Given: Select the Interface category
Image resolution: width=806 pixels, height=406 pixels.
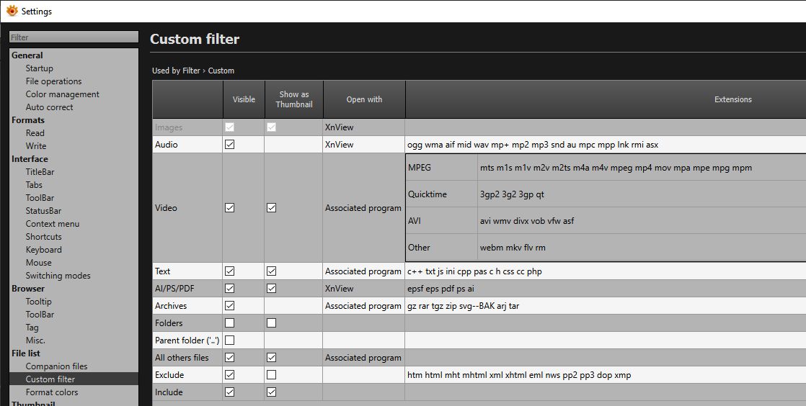Looking at the screenshot, I should pos(30,159).
